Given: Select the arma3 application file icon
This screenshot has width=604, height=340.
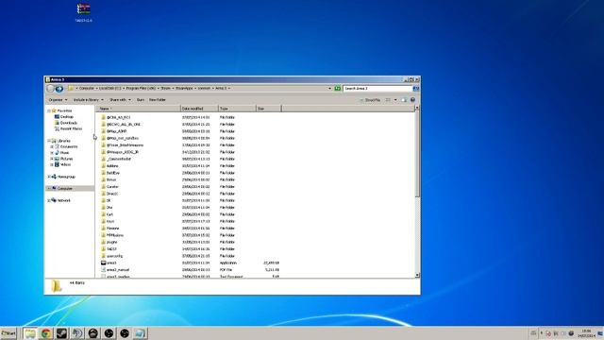Looking at the screenshot, I should click(x=103, y=263).
